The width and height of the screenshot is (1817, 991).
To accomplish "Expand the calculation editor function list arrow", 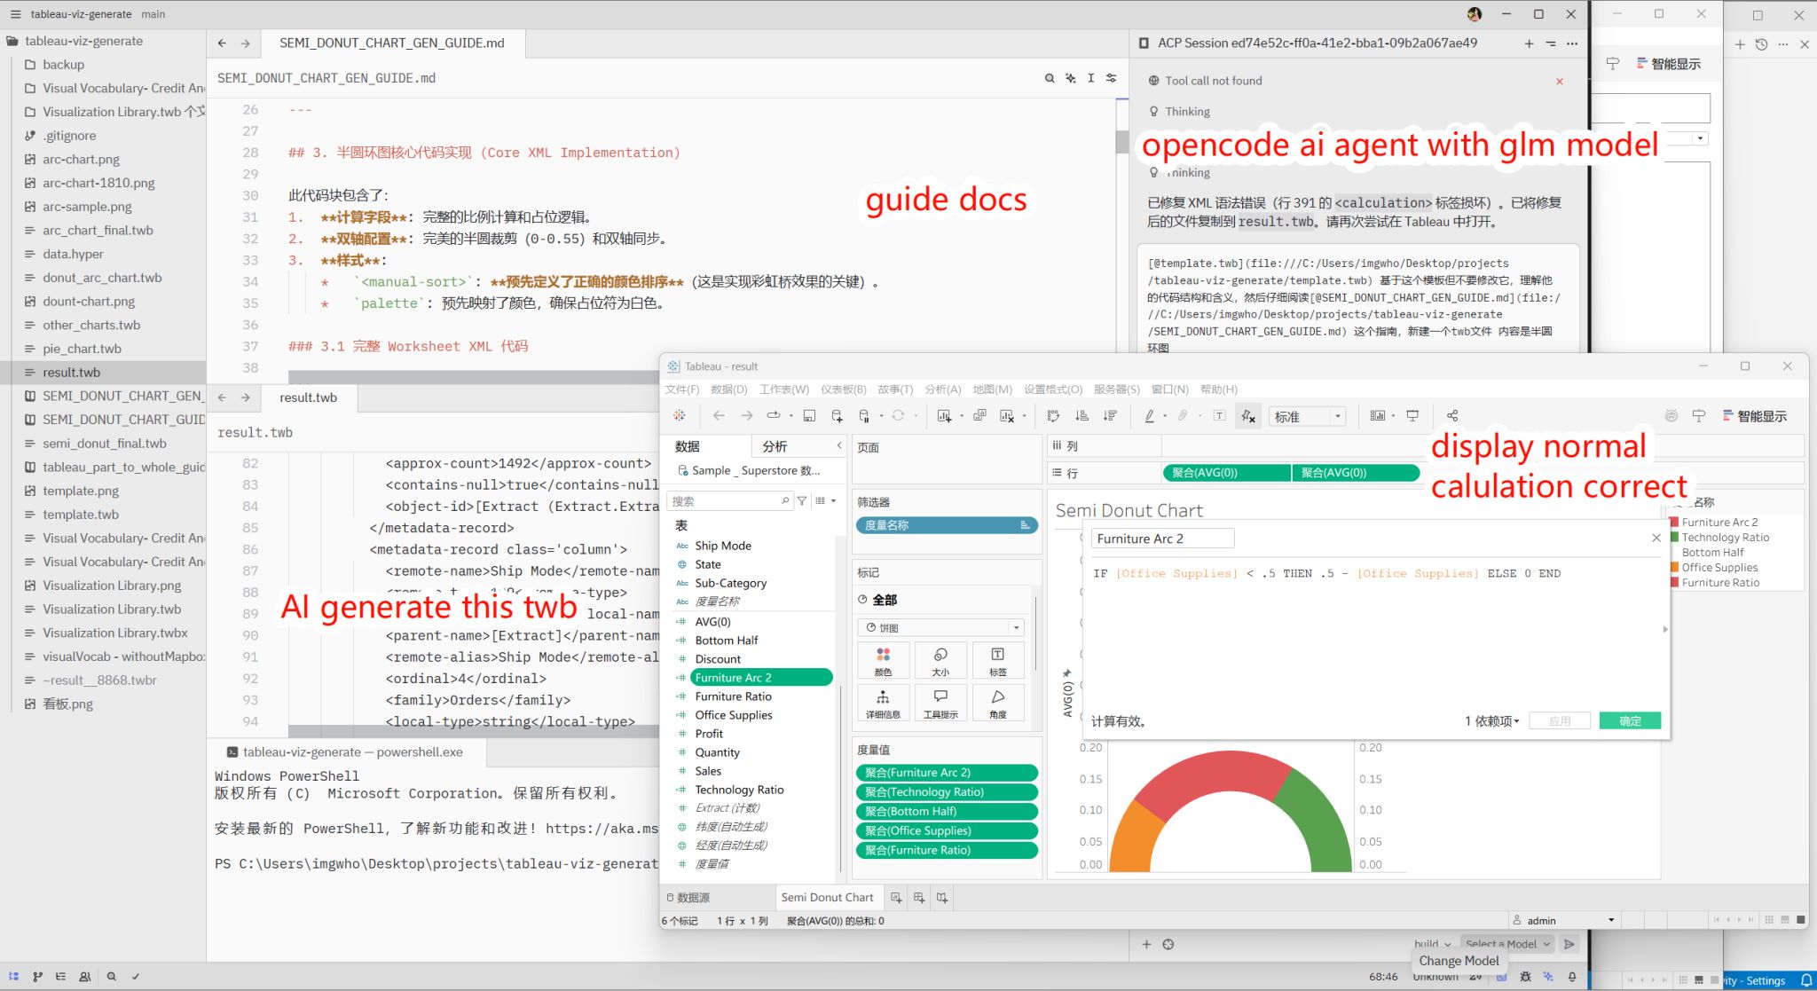I will click(x=1665, y=629).
